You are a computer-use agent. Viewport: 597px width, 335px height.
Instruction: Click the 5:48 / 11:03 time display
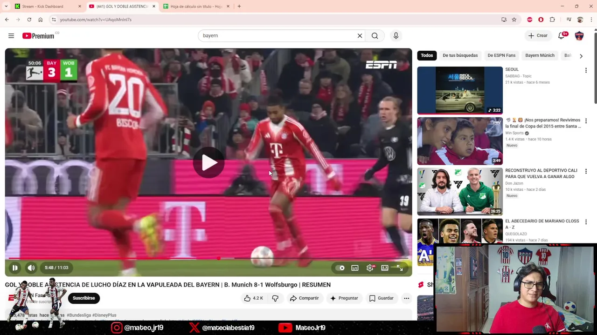tap(56, 268)
